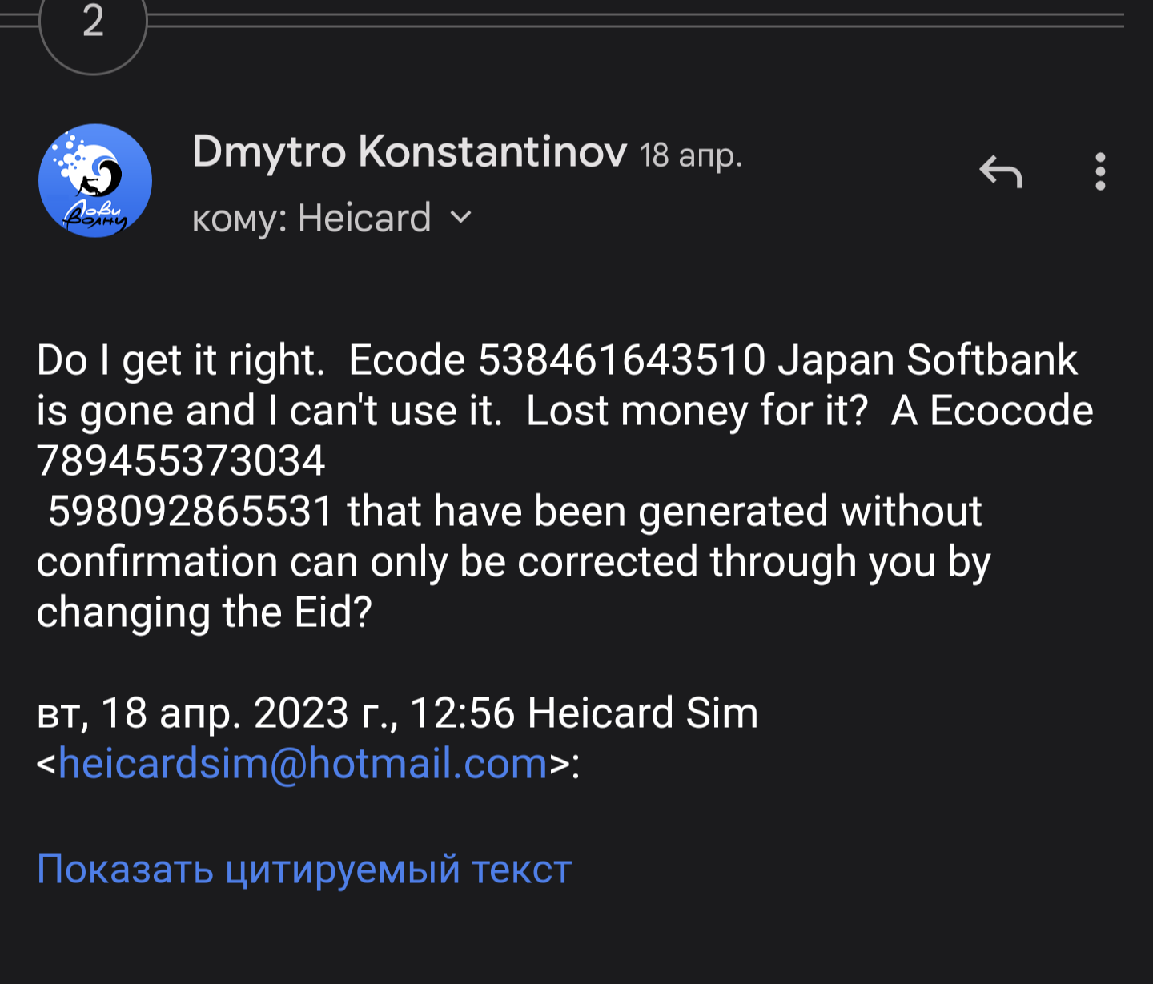The image size is (1153, 984).
Task: Expand recipient details chevron beside Heicard
Action: pyautogui.click(x=461, y=216)
